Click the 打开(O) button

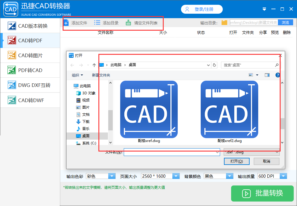coord(236,161)
